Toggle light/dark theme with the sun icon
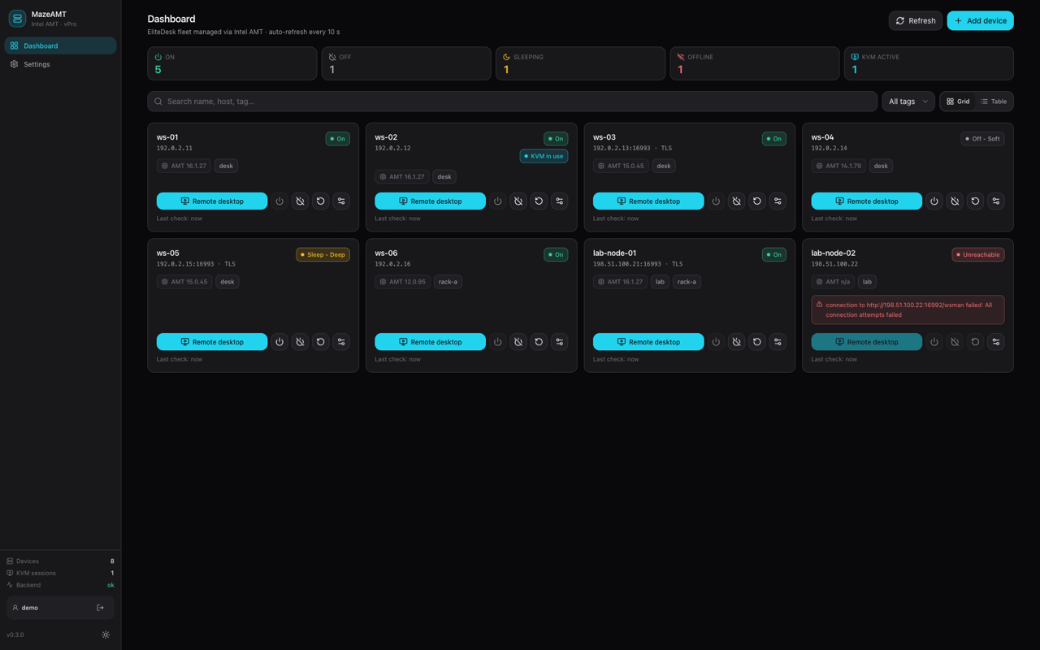 106,635
